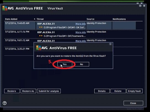Click the Notifications column header

[x=119, y=19]
